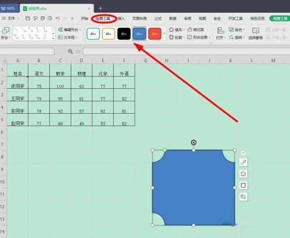Click the cell containing 皮同学
The width and height of the screenshot is (290, 238).
(17, 83)
